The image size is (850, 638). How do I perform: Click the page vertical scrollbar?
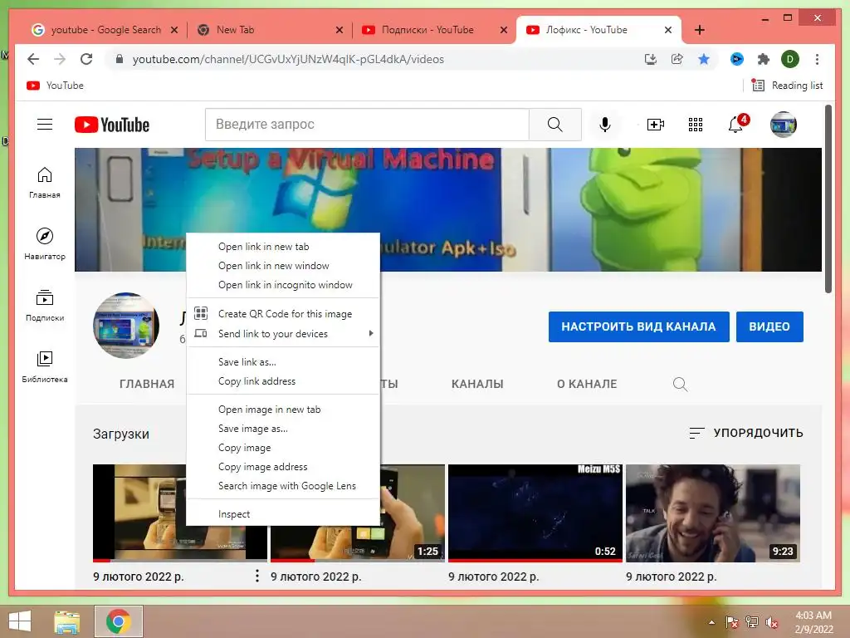[x=828, y=199]
